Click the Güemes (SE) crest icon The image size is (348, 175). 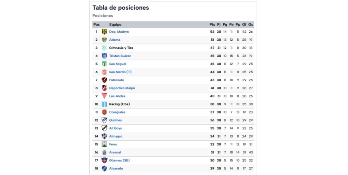click(x=104, y=160)
